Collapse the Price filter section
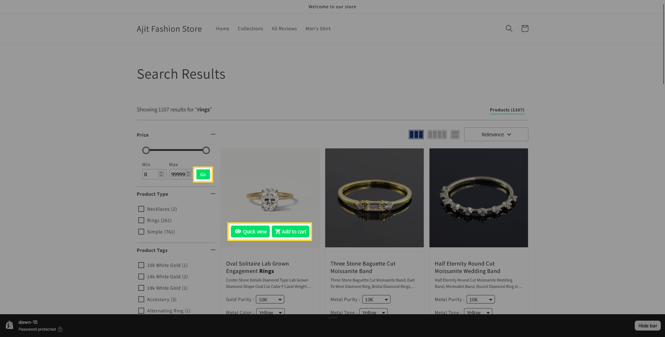The image size is (665, 337). (x=213, y=135)
